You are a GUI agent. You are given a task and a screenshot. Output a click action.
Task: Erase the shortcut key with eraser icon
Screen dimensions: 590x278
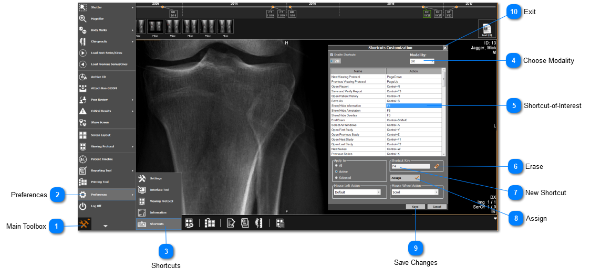pyautogui.click(x=436, y=166)
